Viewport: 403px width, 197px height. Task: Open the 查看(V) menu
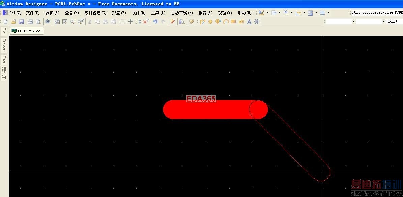(72, 12)
